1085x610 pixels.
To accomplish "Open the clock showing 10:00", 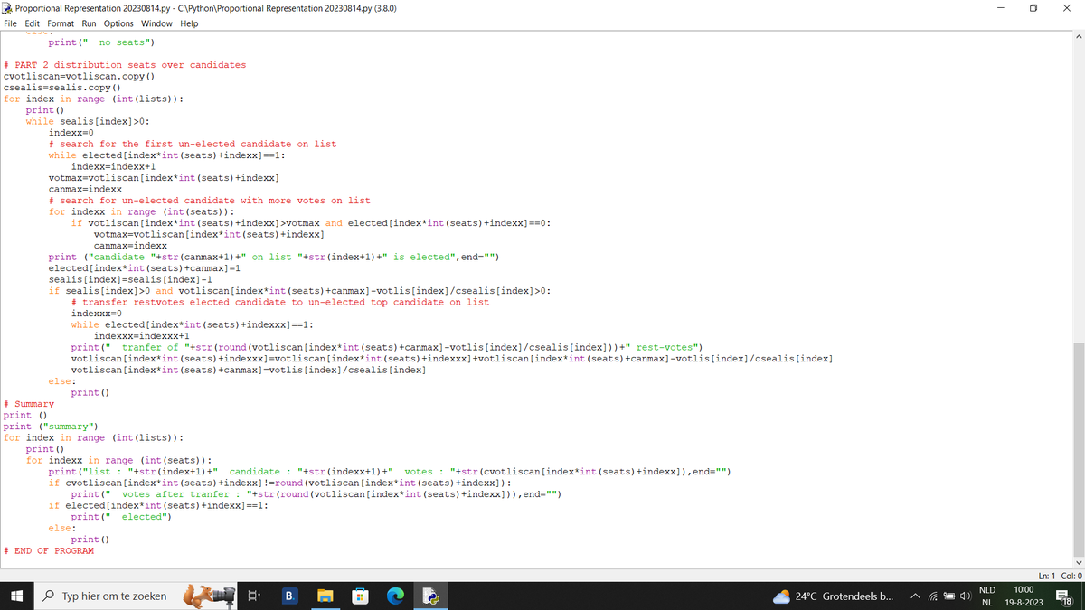I will coord(1024,596).
